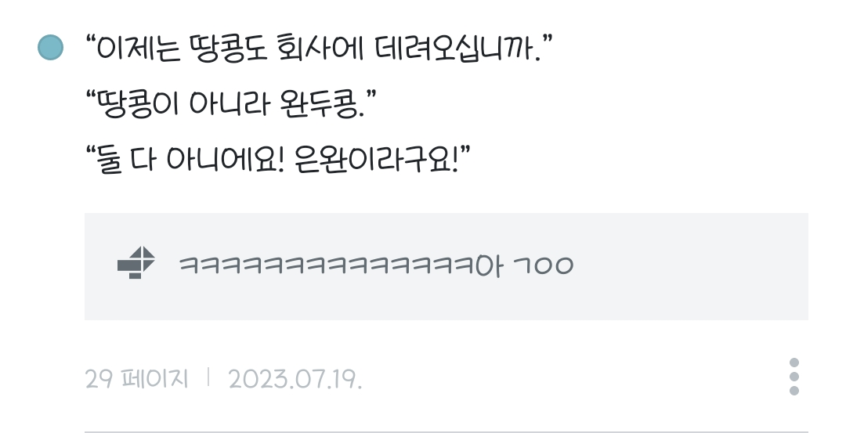846x433 pixels.
Task: Click the word 은완이라구요 in the third quote
Action: coord(372,160)
